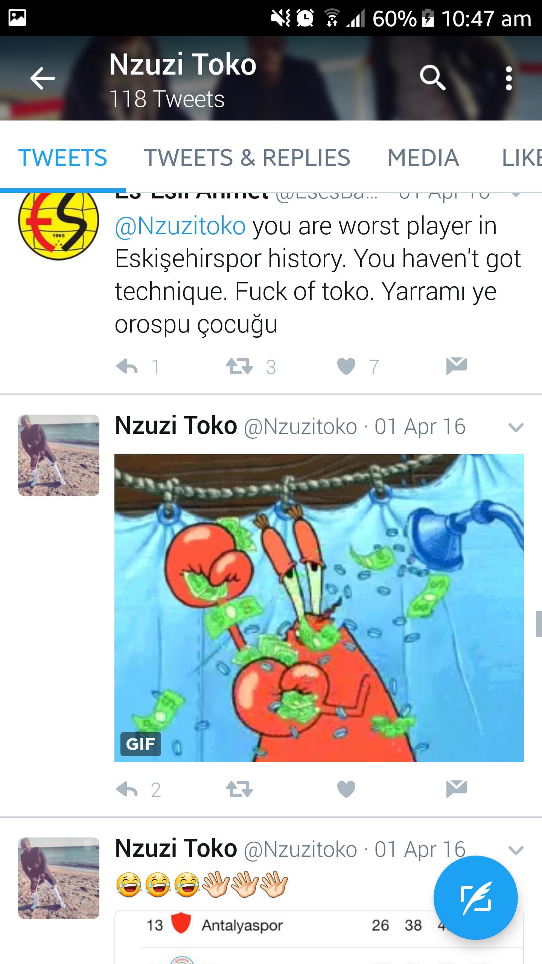542x964 pixels.
Task: Share the first tweet via direct message
Action: [x=456, y=366]
